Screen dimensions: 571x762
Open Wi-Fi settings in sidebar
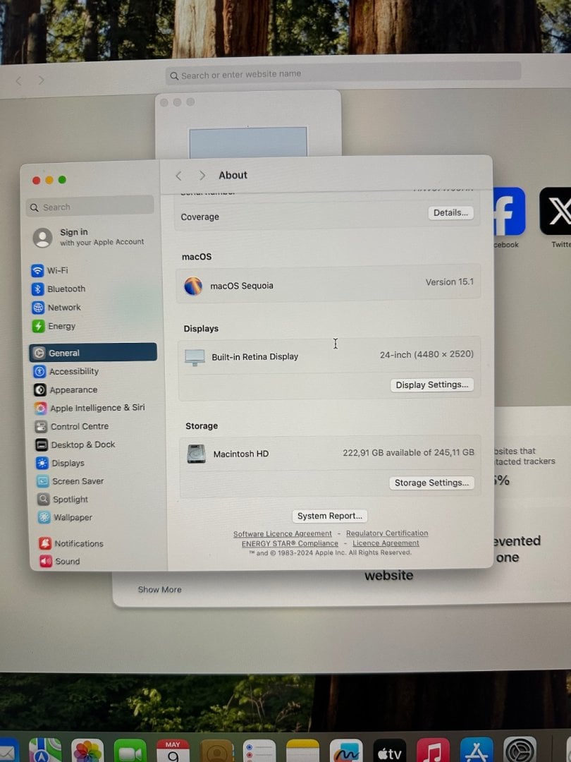tap(50, 270)
